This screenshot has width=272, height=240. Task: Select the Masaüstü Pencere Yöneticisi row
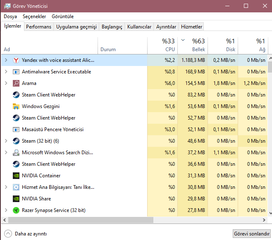[x=134, y=129]
